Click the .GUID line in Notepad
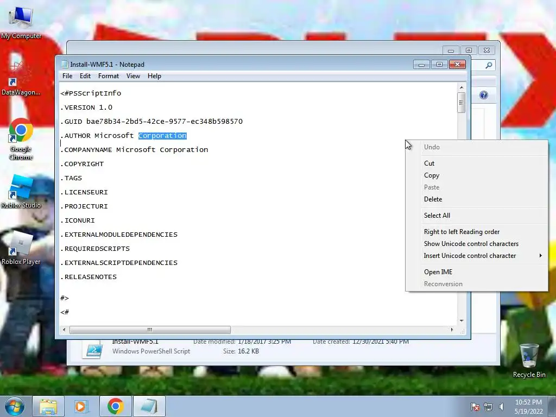 pyautogui.click(x=151, y=122)
